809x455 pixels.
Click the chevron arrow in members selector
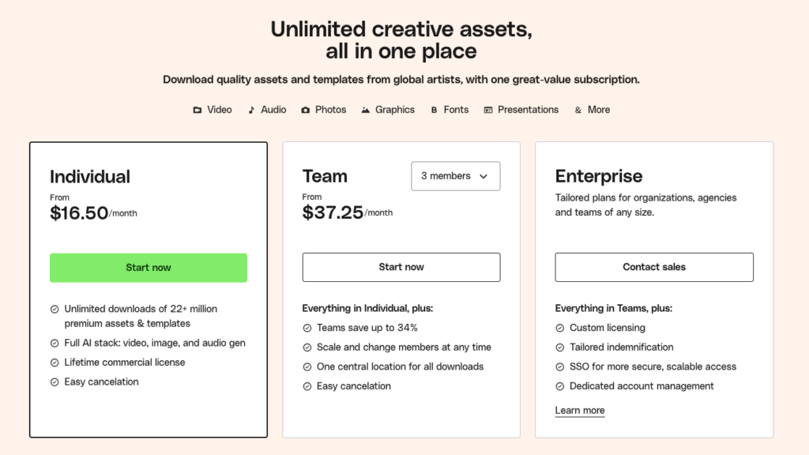coord(484,176)
